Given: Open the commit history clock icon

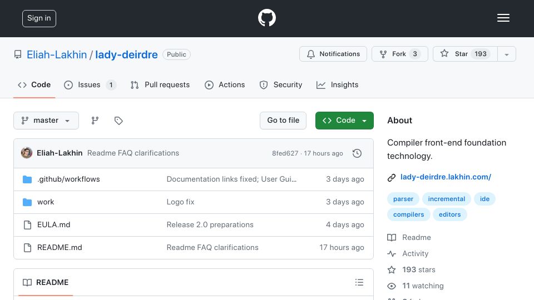Looking at the screenshot, I should [x=357, y=153].
